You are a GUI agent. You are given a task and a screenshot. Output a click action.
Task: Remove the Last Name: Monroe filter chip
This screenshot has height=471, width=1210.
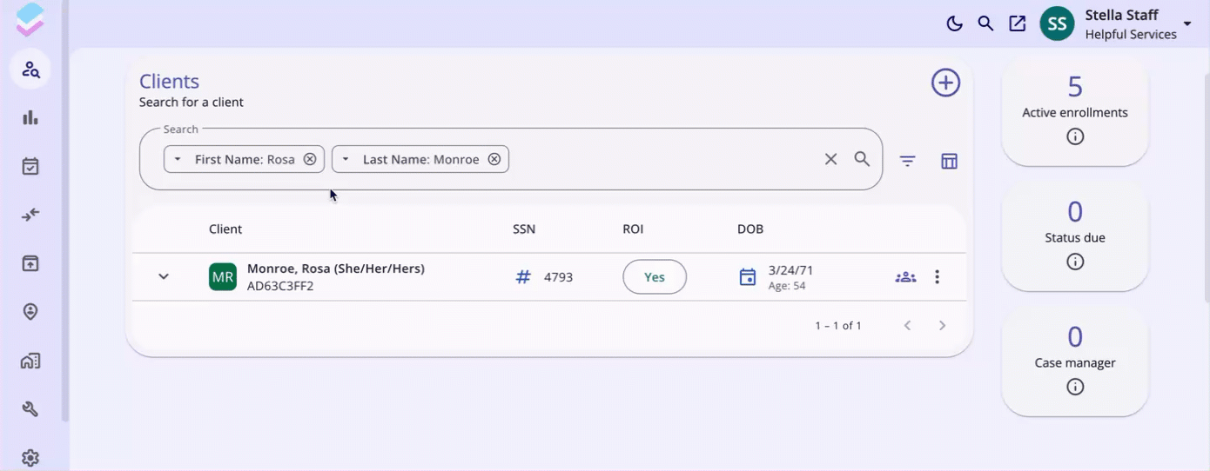point(494,159)
